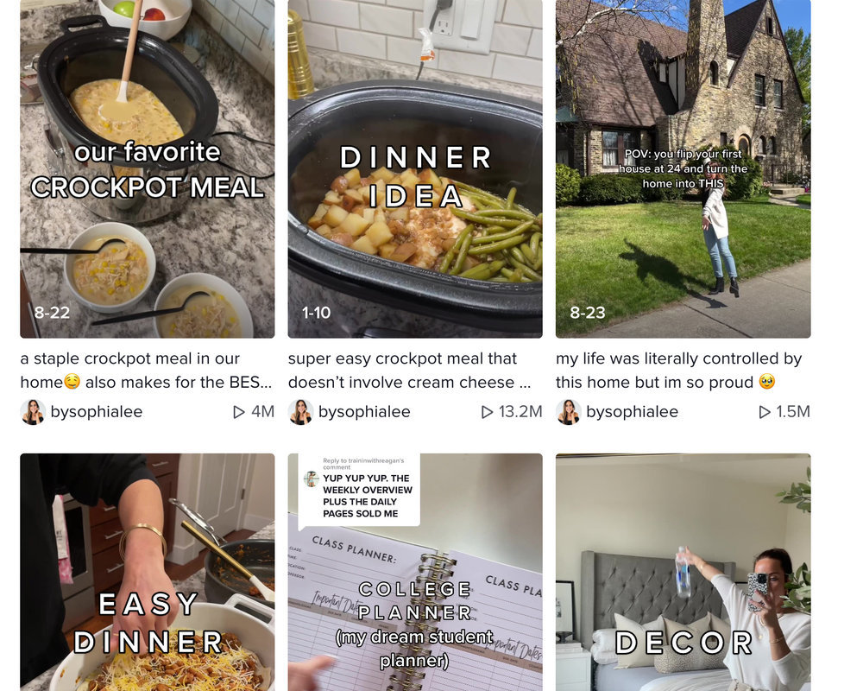Click bysophialee avatar under Dinner Idea video

(x=301, y=412)
